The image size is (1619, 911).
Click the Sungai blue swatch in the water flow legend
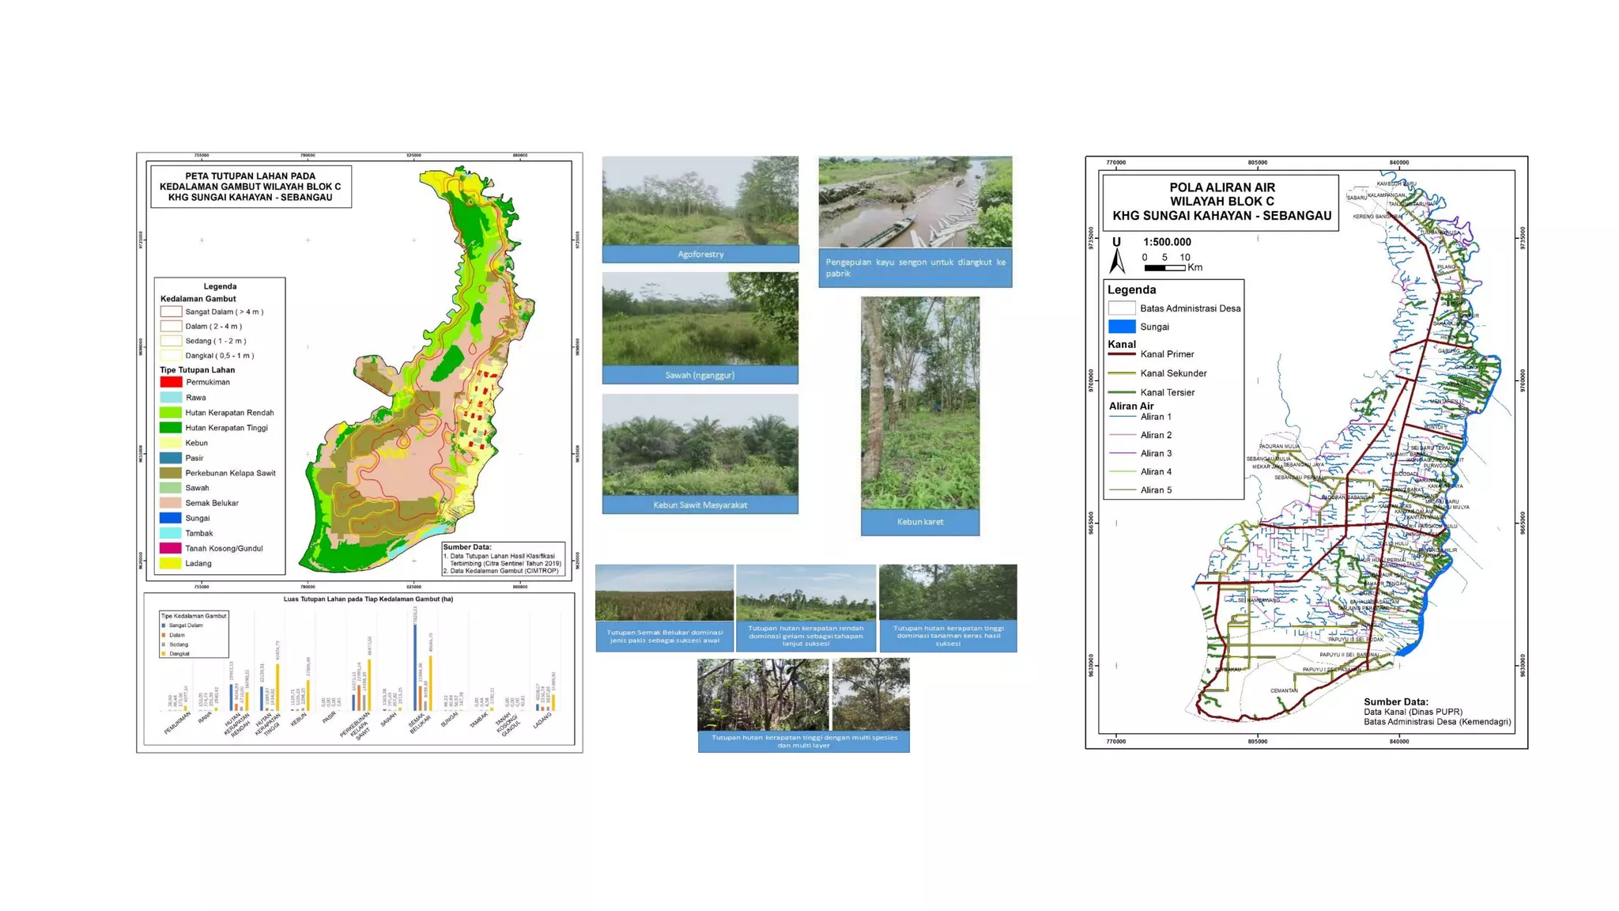pyautogui.click(x=1121, y=327)
